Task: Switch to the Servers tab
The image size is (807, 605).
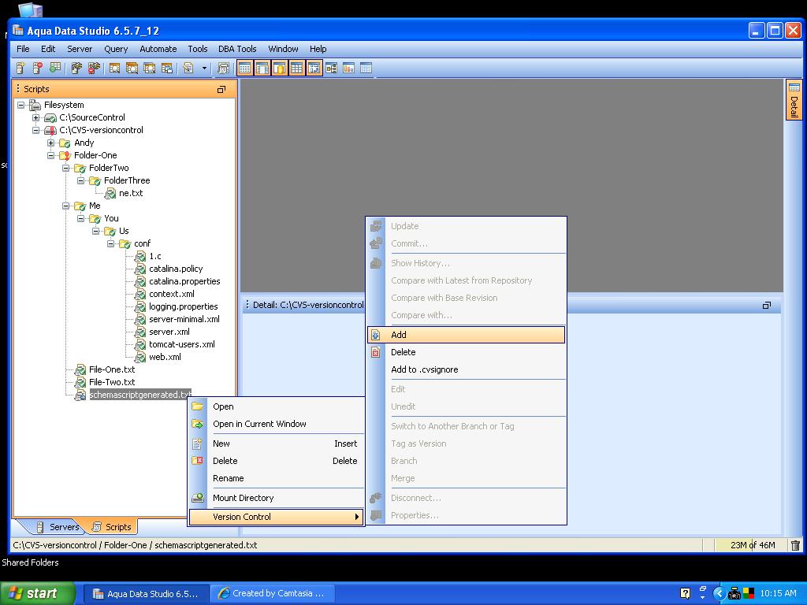Action: point(58,527)
